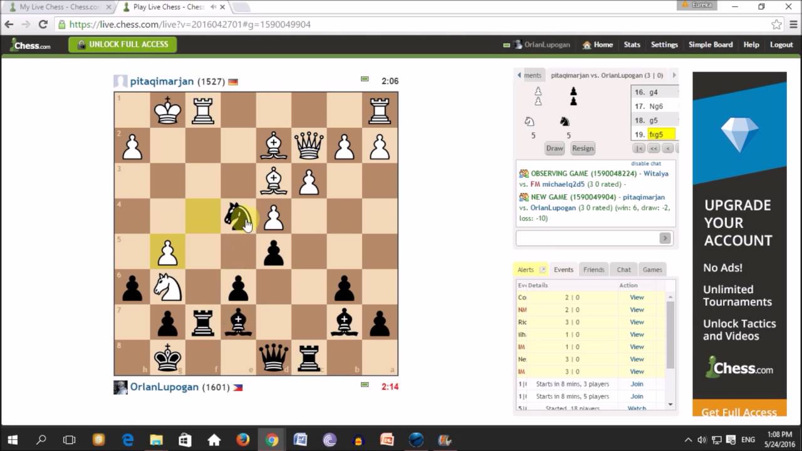Click the taskbar search magnifier icon
Image resolution: width=802 pixels, height=451 pixels.
(x=41, y=440)
